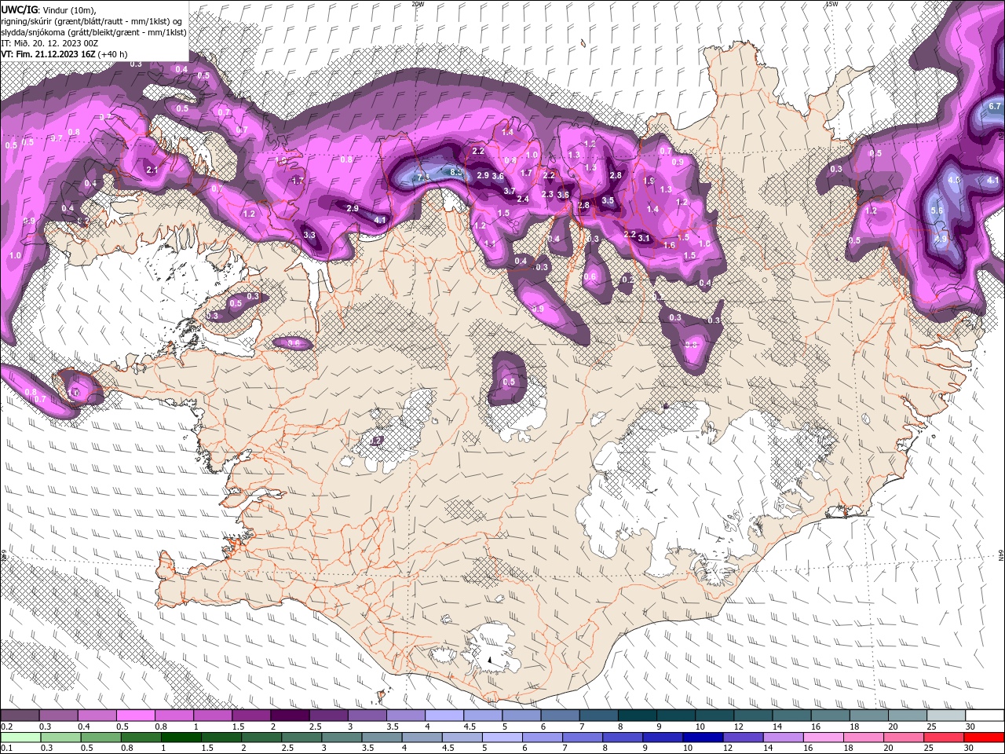This screenshot has width=1005, height=754.
Task: Click the 'rigning/skúrir' legend description line
Action: [x=92, y=20]
